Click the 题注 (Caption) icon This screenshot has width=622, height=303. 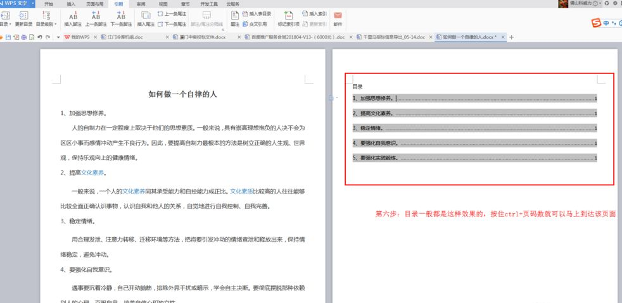pyautogui.click(x=235, y=16)
